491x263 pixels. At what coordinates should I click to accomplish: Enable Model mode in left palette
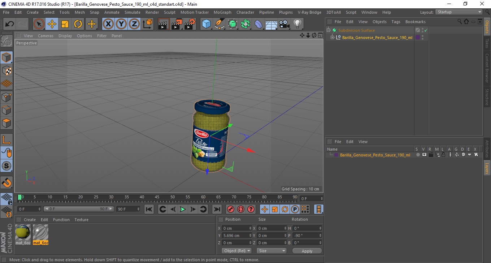tap(6, 57)
